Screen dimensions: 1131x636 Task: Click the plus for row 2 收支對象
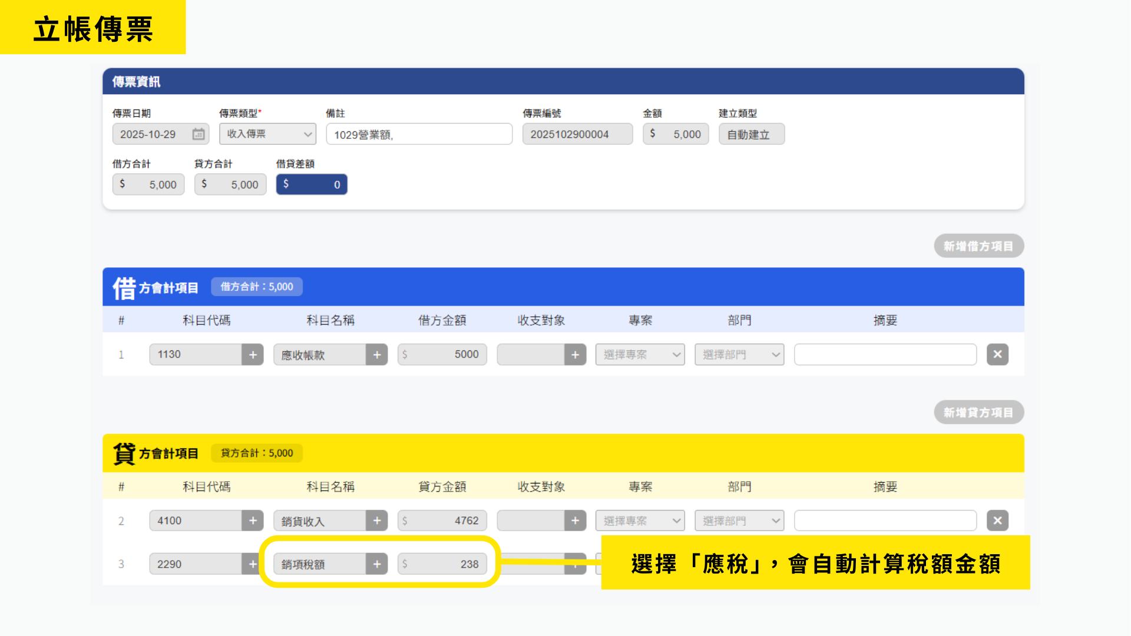tap(575, 521)
